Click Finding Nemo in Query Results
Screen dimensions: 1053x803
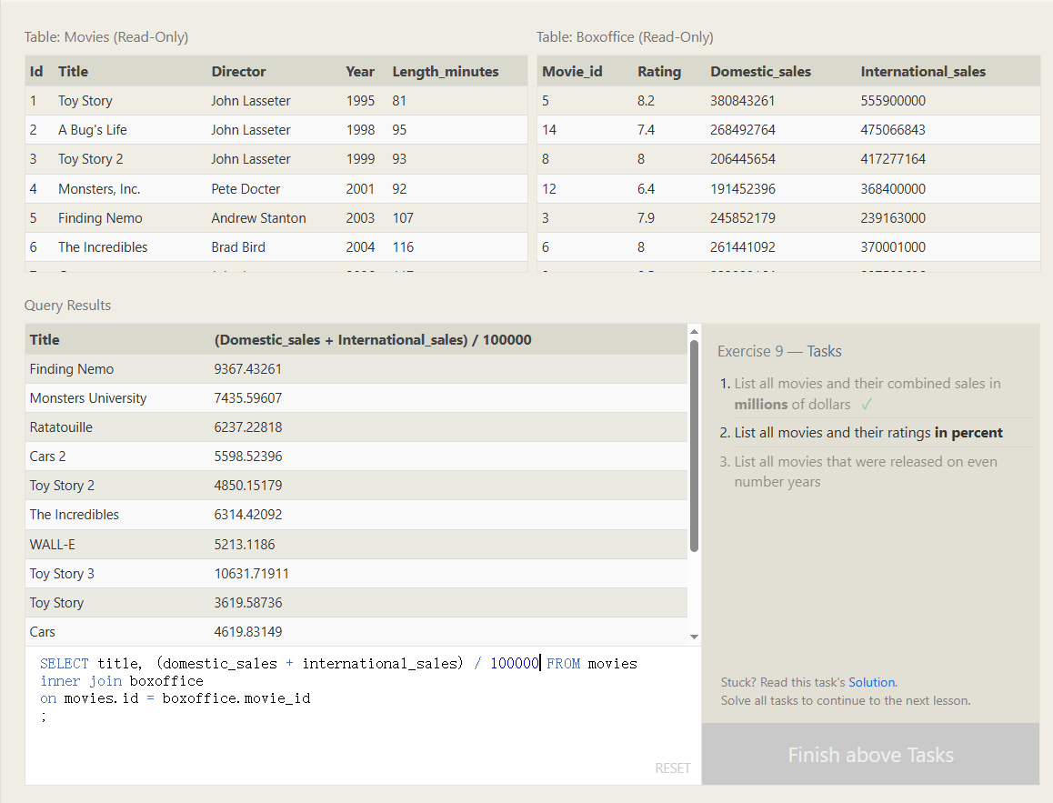72,368
